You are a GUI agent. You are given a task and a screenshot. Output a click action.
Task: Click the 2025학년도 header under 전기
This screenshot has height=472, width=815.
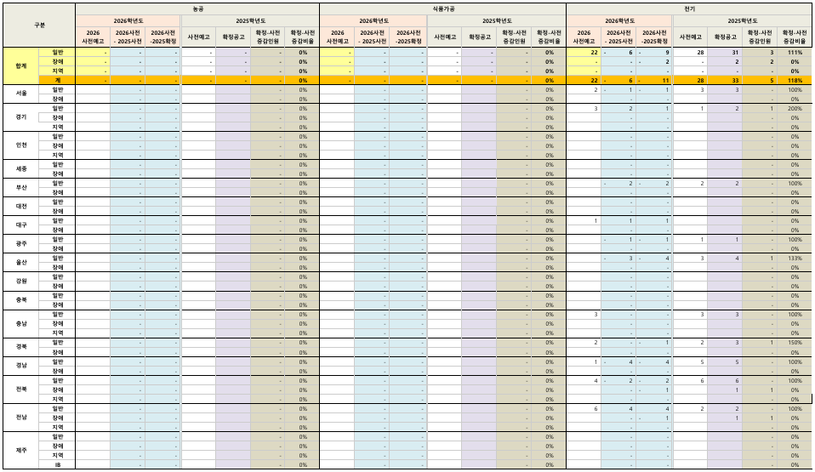coord(742,20)
